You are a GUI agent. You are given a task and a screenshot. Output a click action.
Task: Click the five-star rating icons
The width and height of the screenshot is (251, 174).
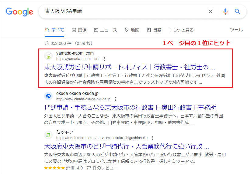point(54,168)
